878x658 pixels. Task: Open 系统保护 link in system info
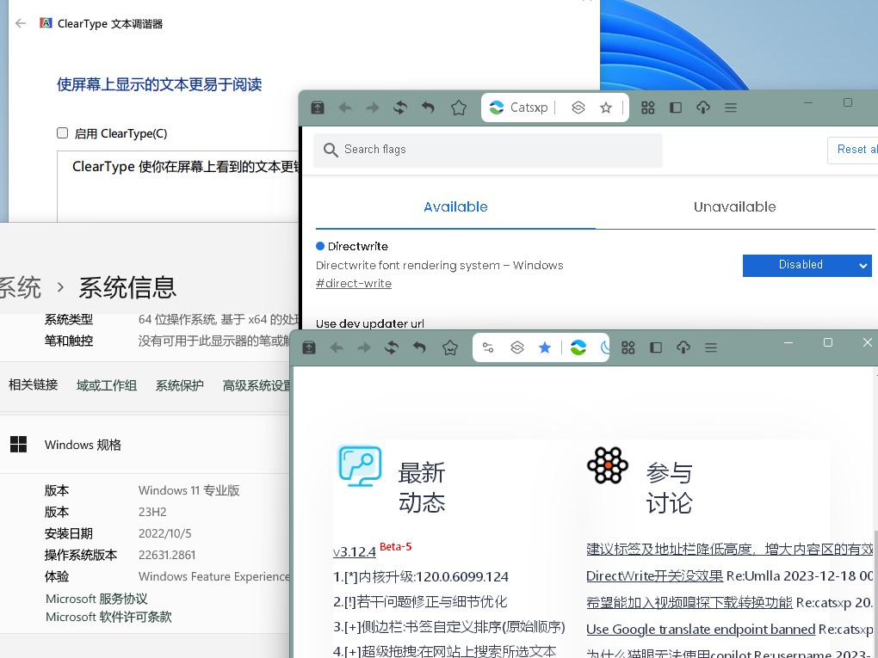pyautogui.click(x=179, y=385)
